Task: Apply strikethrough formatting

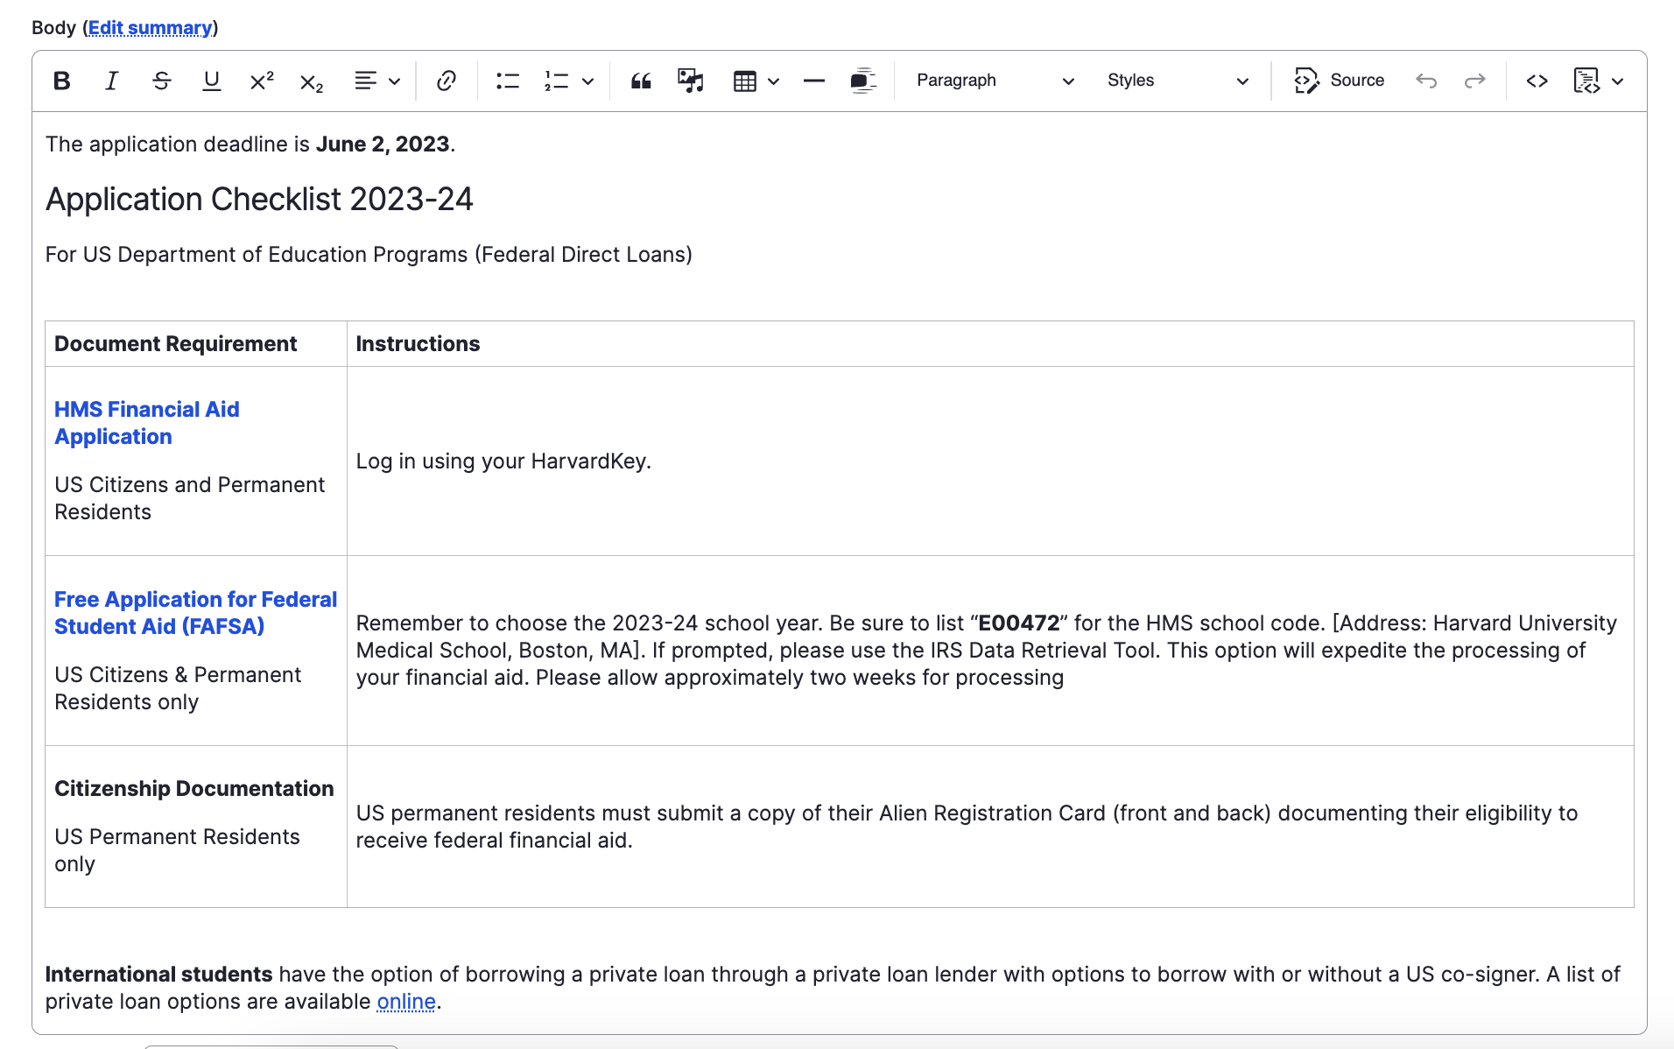Action: point(161,81)
